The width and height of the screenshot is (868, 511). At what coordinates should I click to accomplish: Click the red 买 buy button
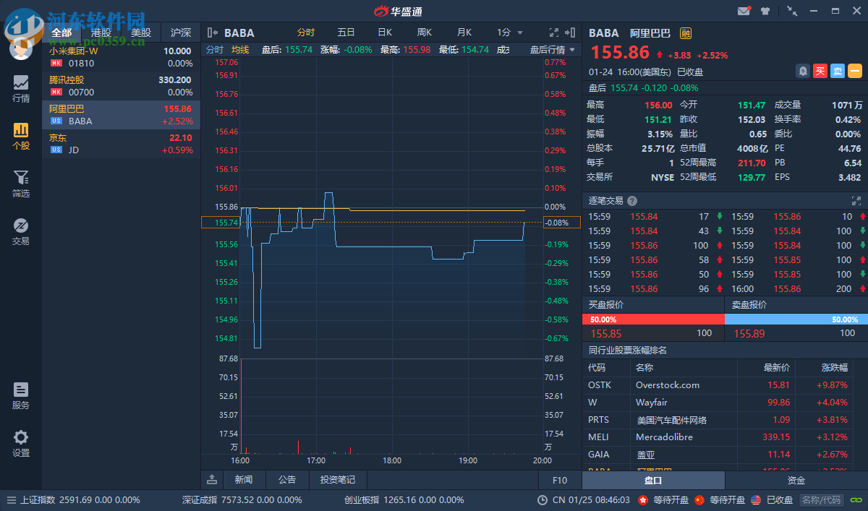click(x=820, y=71)
